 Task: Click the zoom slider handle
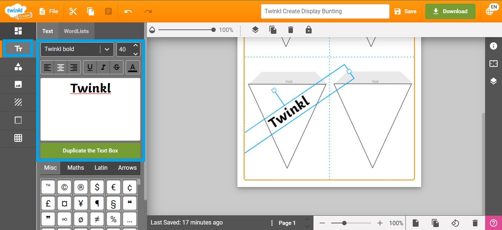click(x=344, y=223)
